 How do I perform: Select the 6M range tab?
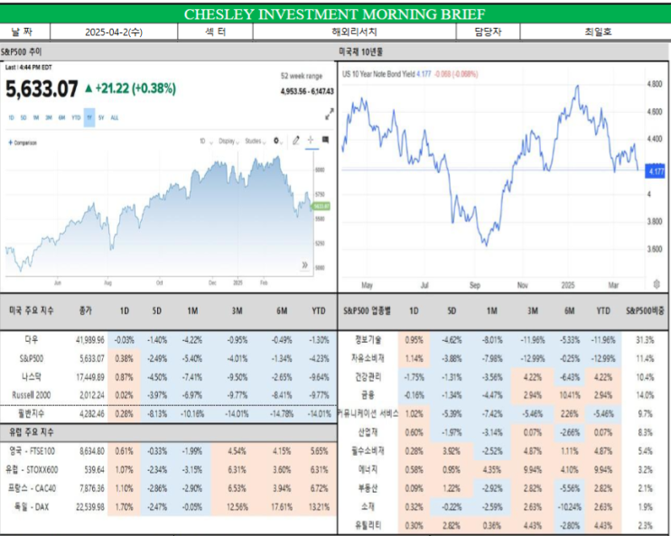click(x=61, y=117)
